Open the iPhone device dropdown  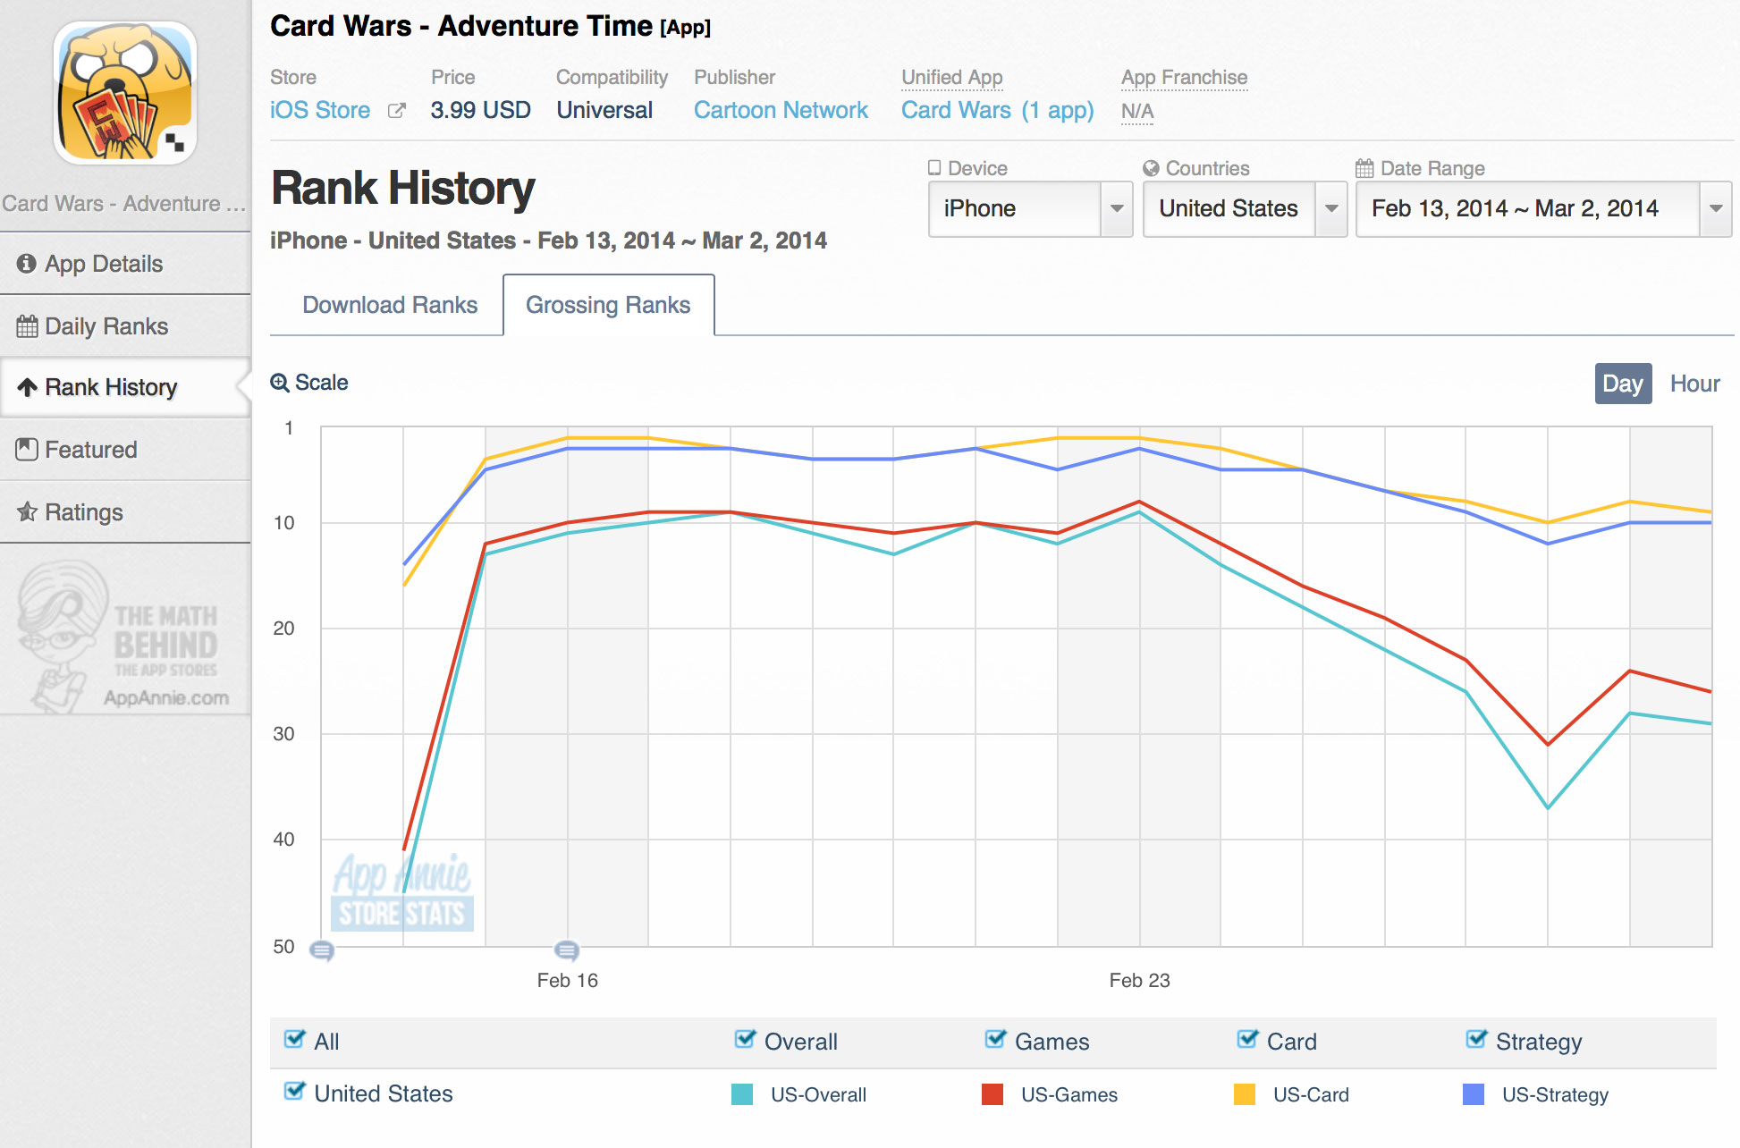(1030, 208)
